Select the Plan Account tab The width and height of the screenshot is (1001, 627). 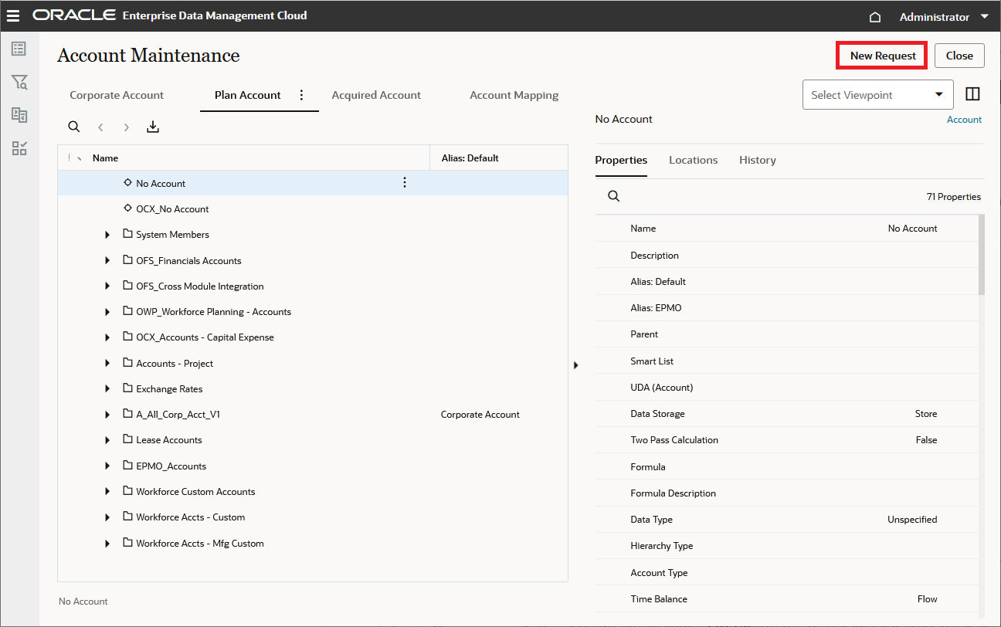(x=248, y=95)
